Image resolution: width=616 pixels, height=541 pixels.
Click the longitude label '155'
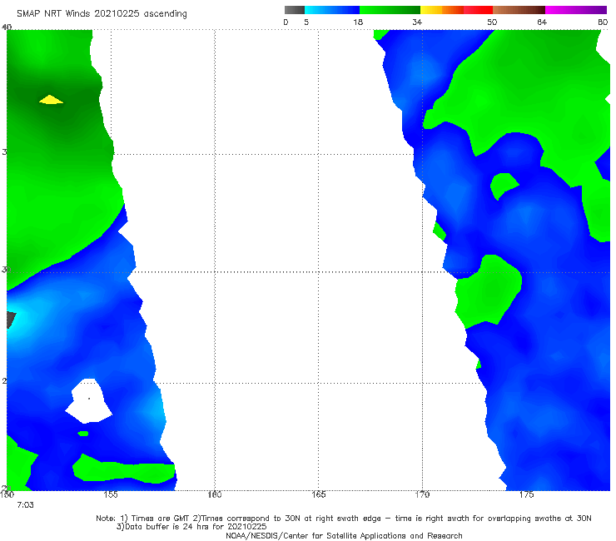point(111,494)
